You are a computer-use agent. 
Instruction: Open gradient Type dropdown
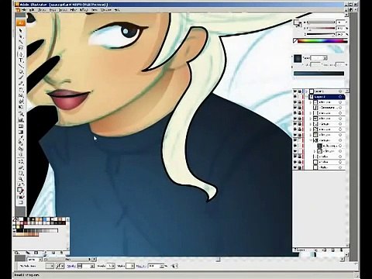pyautogui.click(x=319, y=58)
